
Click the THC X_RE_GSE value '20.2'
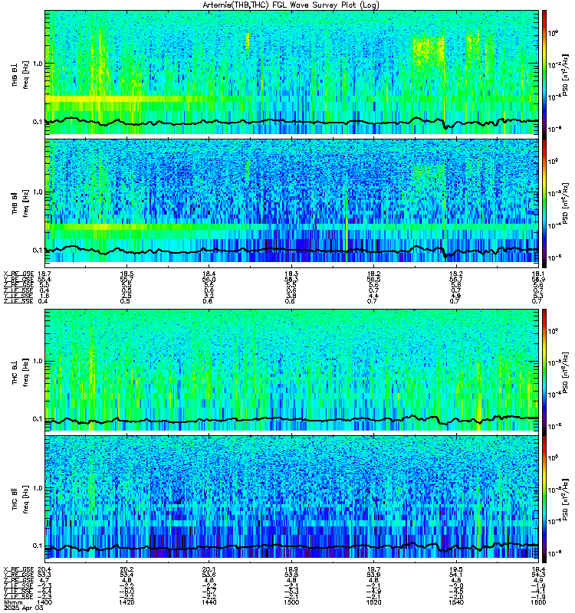pos(127,569)
